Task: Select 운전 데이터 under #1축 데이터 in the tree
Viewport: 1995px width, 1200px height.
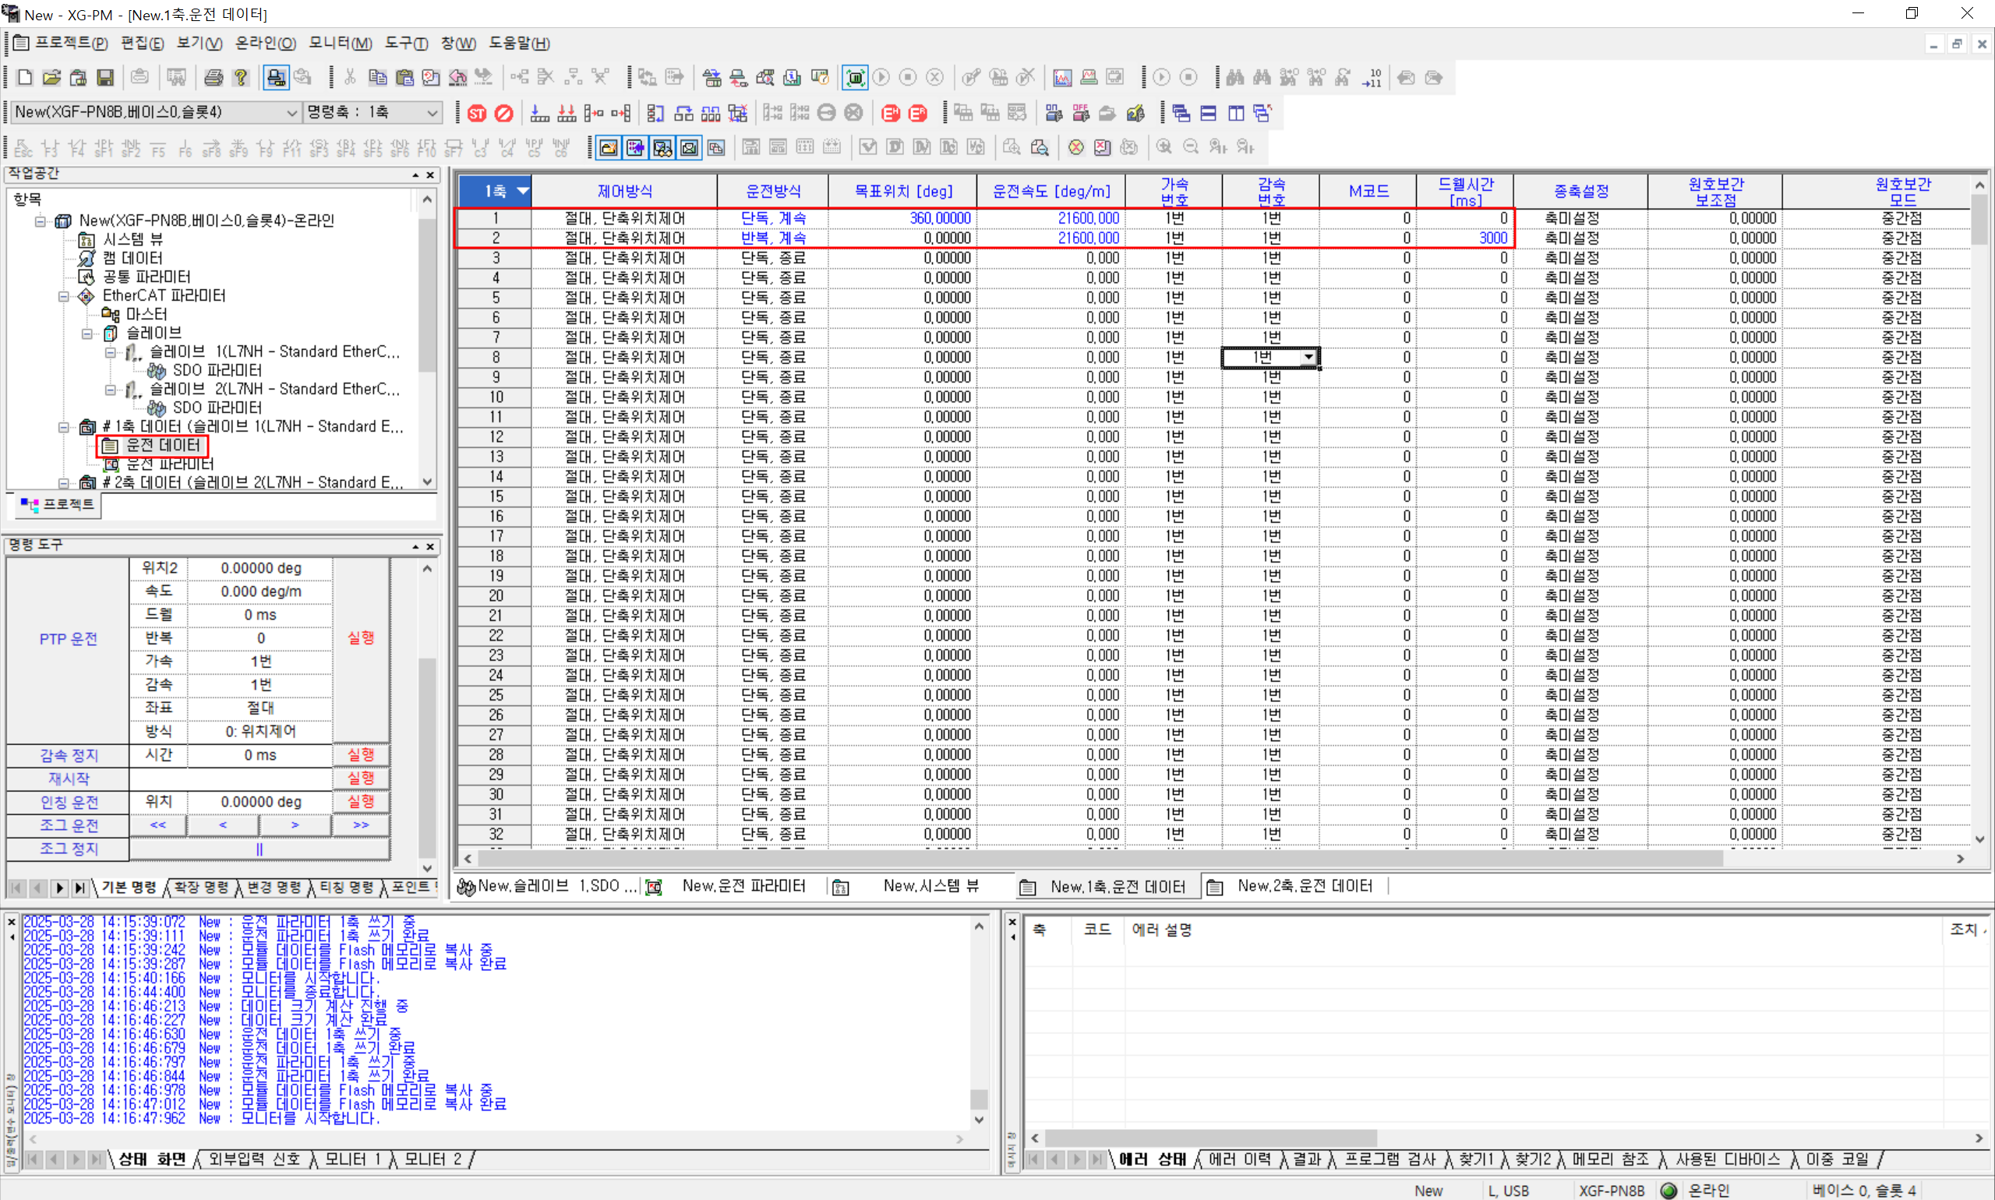Action: click(161, 445)
